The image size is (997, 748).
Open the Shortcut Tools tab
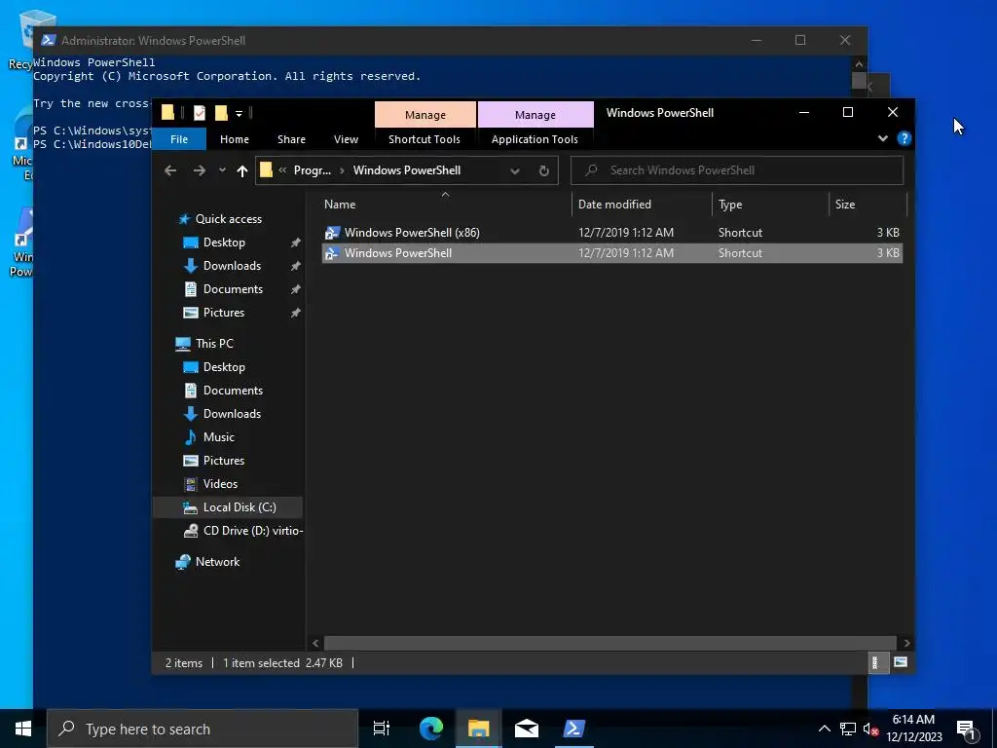coord(425,139)
